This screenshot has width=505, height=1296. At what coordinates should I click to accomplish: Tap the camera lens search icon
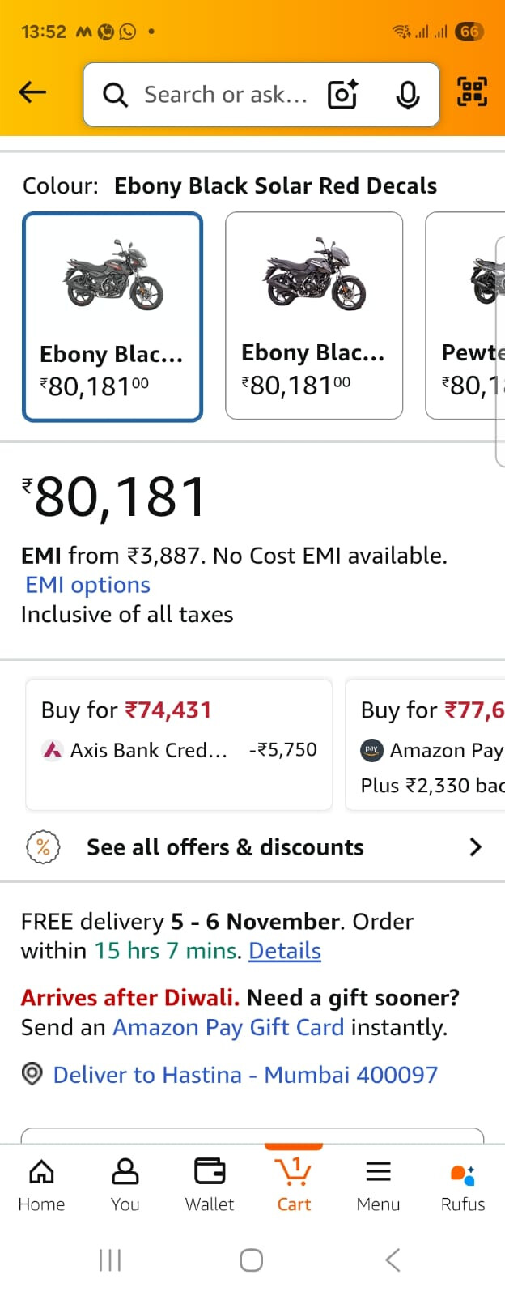coord(342,95)
